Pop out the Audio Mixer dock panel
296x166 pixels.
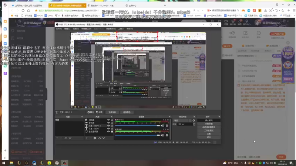(x=170, y=117)
